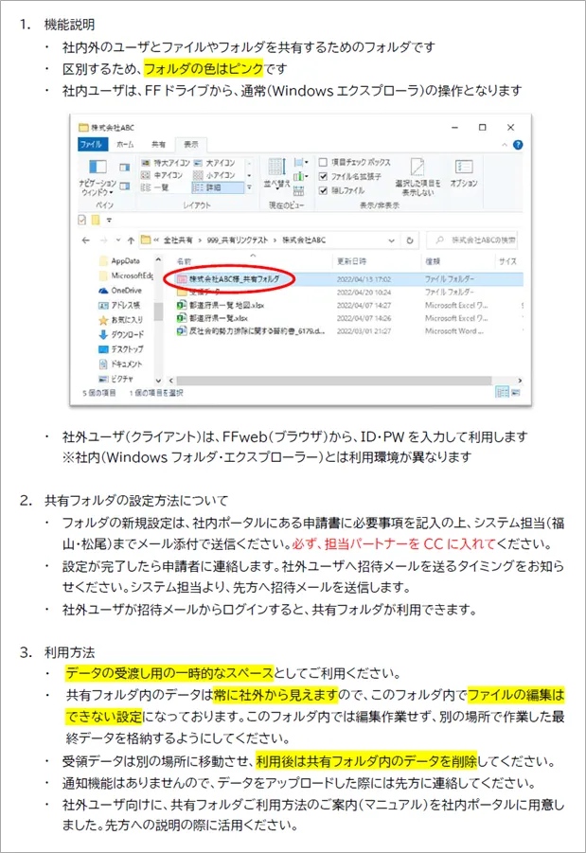This screenshot has height=853, width=586.
Task: Click 株式会社ABC breadcrumb segment
Action: [304, 240]
